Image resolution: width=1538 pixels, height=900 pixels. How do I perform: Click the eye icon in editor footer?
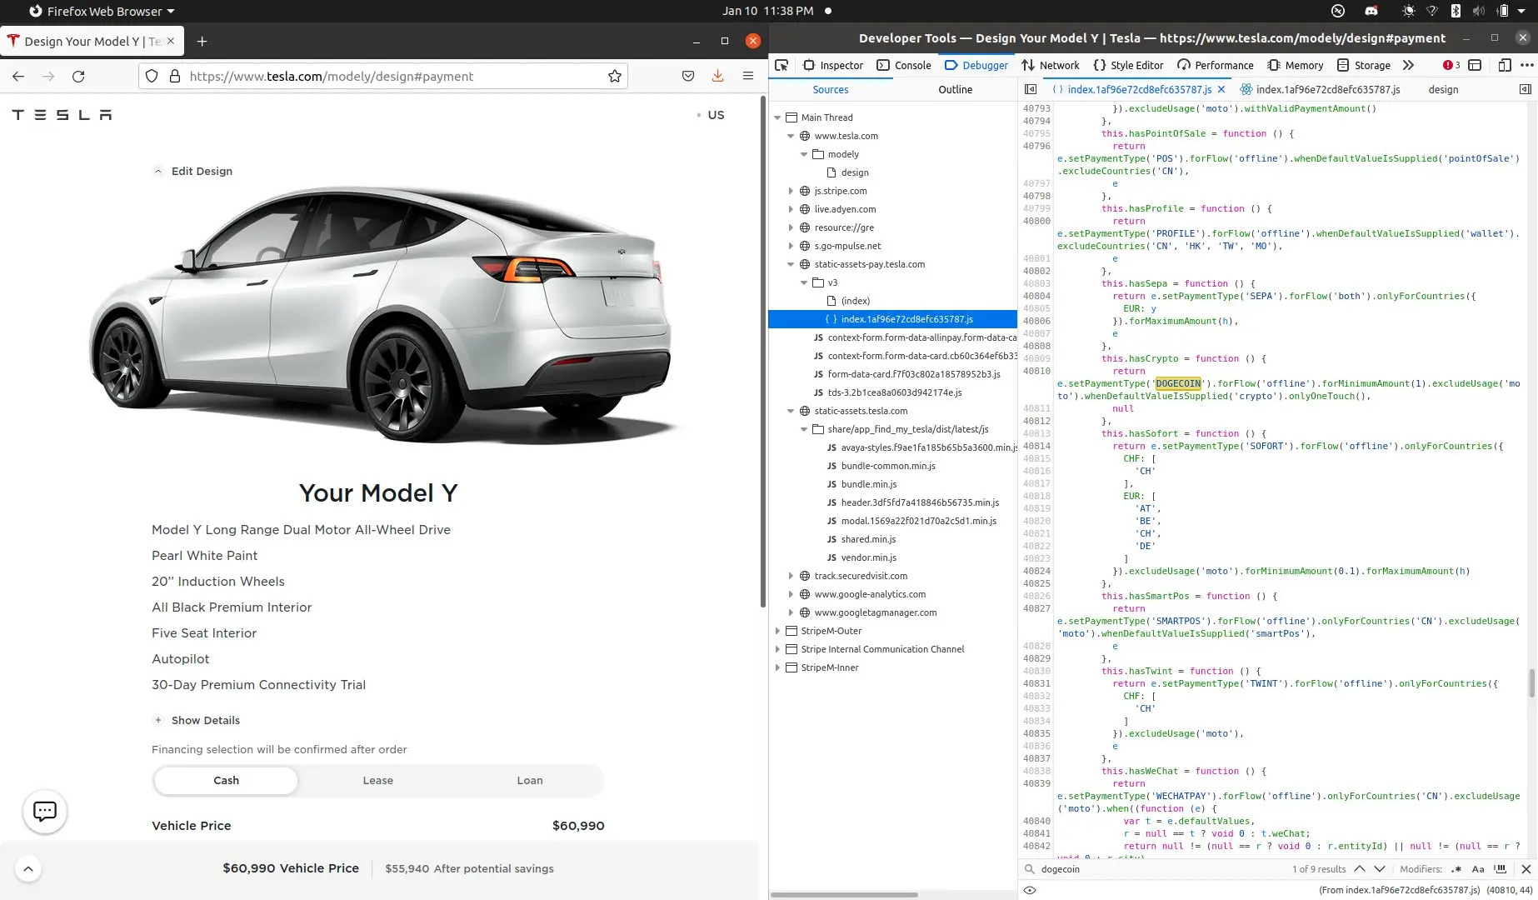click(x=1030, y=890)
